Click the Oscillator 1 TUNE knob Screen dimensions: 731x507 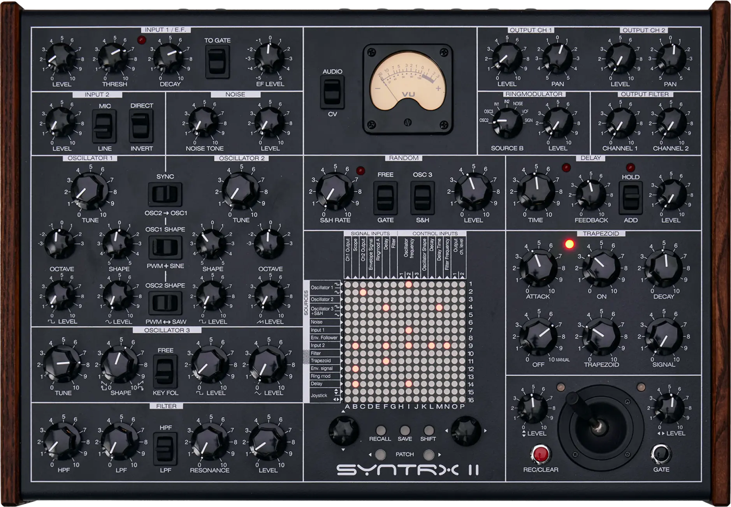point(90,191)
